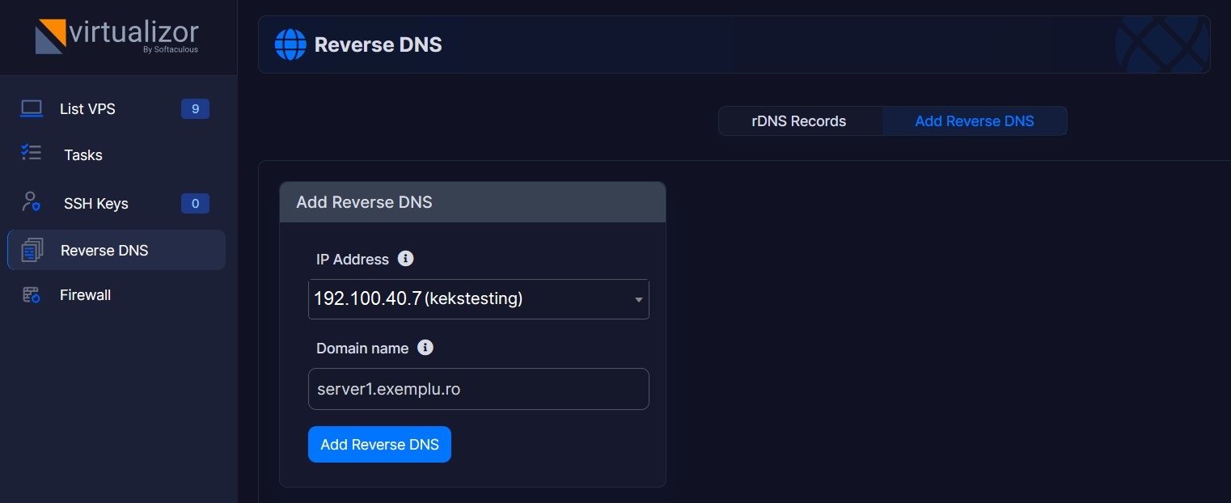Click the Domain name input field
Screen dimensions: 1231x503
click(479, 389)
